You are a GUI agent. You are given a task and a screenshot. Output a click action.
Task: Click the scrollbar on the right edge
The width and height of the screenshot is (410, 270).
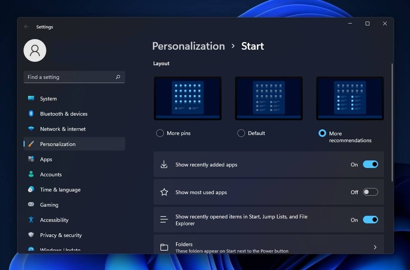pyautogui.click(x=391, y=121)
